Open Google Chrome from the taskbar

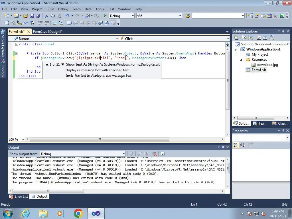(78, 213)
